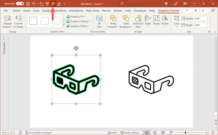
Task: Apply the blue outline graphics style
Action: click(x=45, y=21)
